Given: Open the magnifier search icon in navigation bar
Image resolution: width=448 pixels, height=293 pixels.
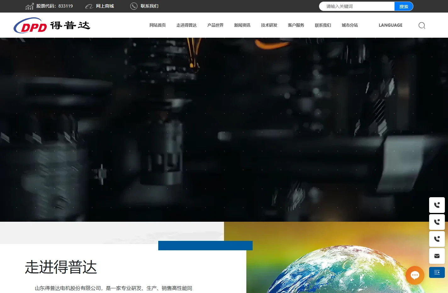Looking at the screenshot, I should pos(422,25).
